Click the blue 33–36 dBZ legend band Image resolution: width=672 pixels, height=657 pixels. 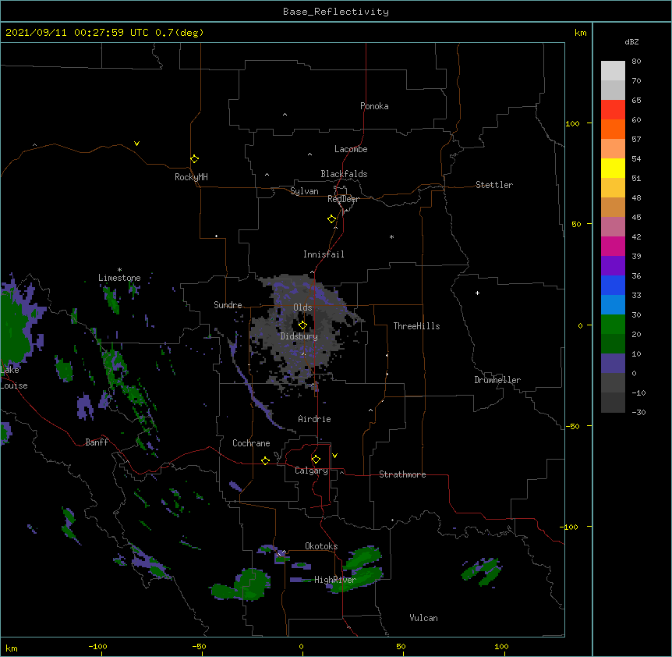point(613,285)
